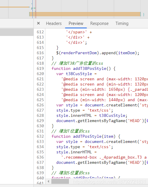This screenshot has width=148, height=187.
Task: Click line number 616
Action: [40, 53]
